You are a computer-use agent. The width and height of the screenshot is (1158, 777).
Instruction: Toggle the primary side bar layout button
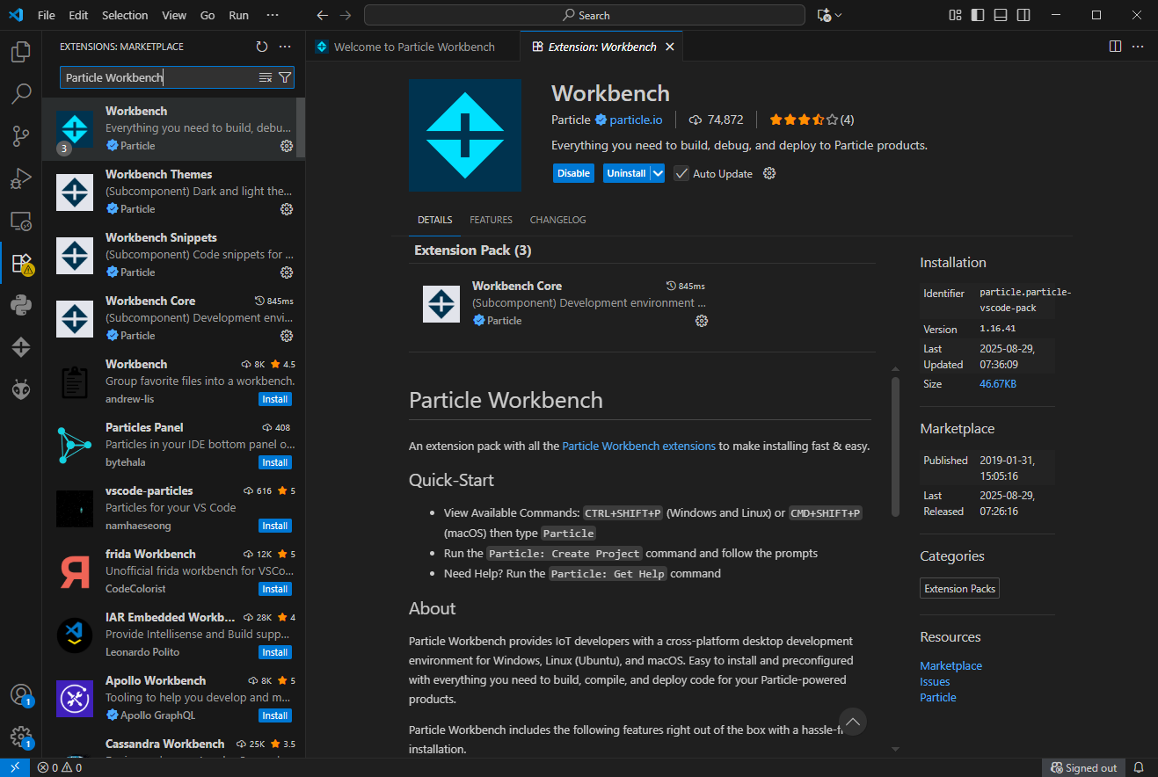click(x=978, y=15)
